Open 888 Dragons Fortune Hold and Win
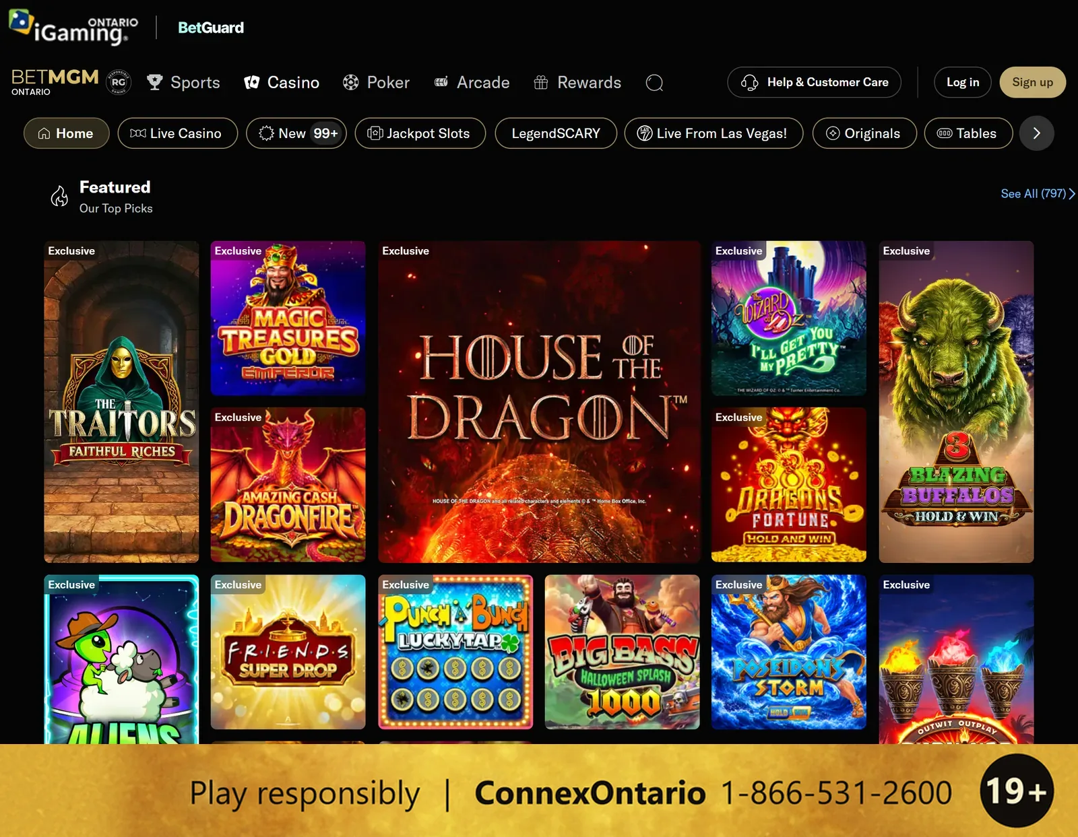The image size is (1078, 837). [789, 485]
